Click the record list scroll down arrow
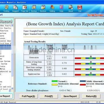 point(12,88)
